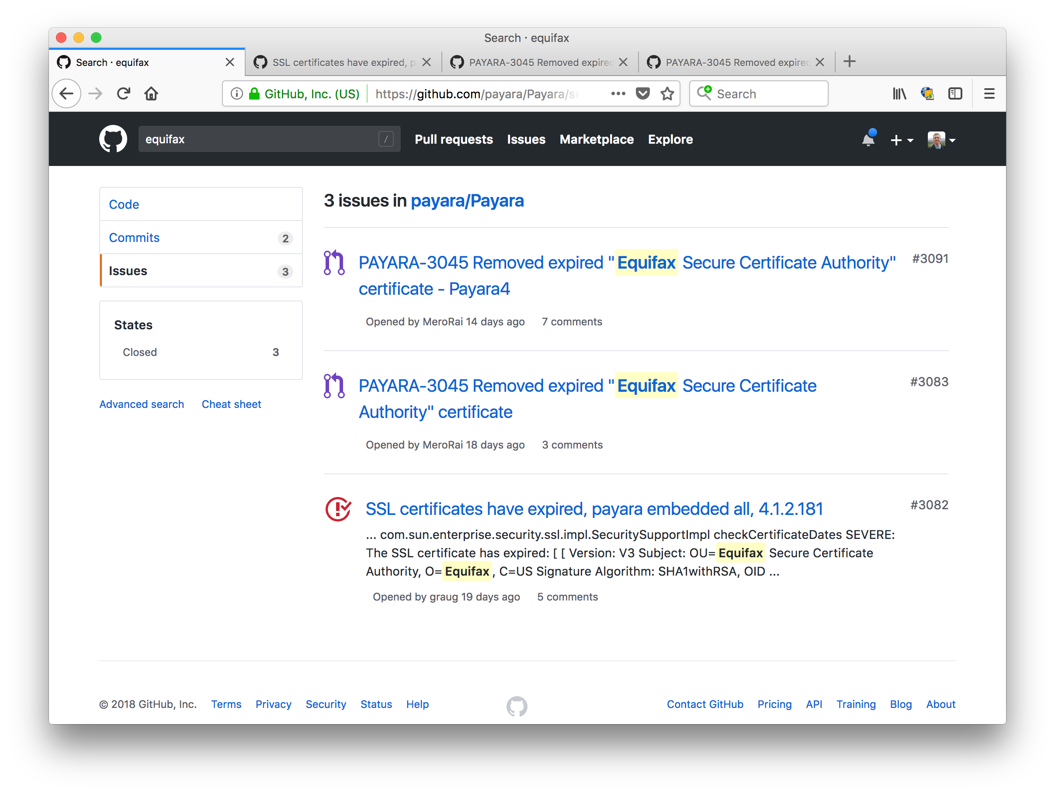Expand the plus create-new dropdown
This screenshot has width=1055, height=794.
click(x=902, y=140)
